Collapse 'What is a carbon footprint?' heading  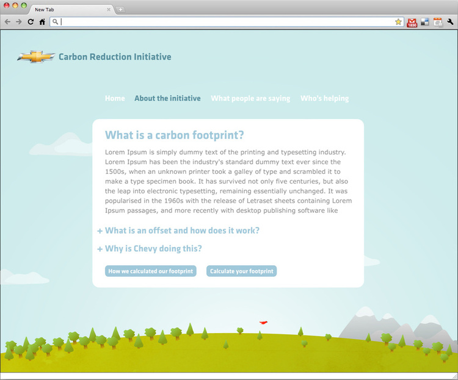click(174, 135)
